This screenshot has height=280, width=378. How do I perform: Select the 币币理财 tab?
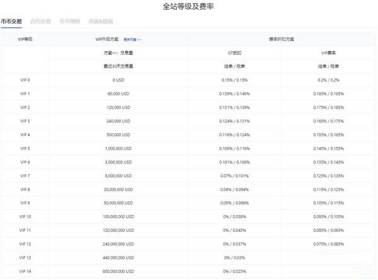point(69,21)
